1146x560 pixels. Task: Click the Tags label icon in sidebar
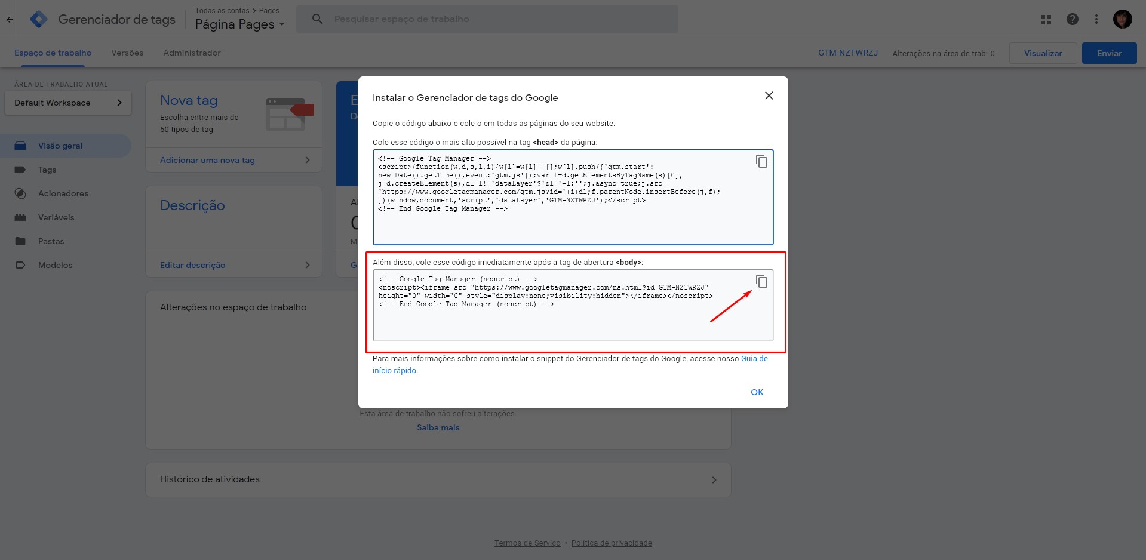point(20,170)
